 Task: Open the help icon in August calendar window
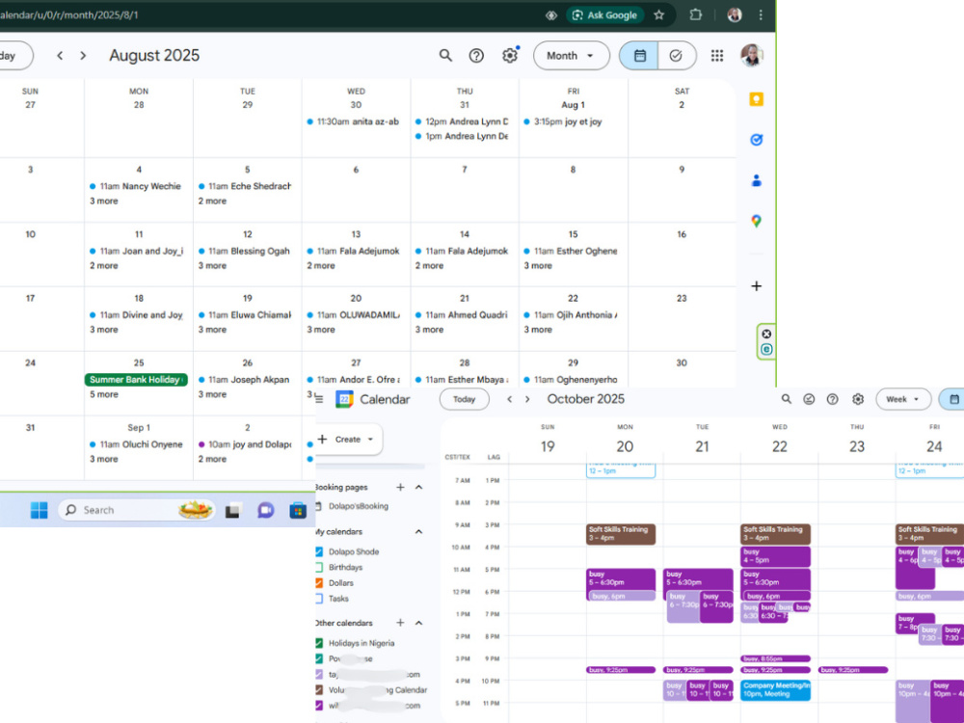tap(476, 56)
